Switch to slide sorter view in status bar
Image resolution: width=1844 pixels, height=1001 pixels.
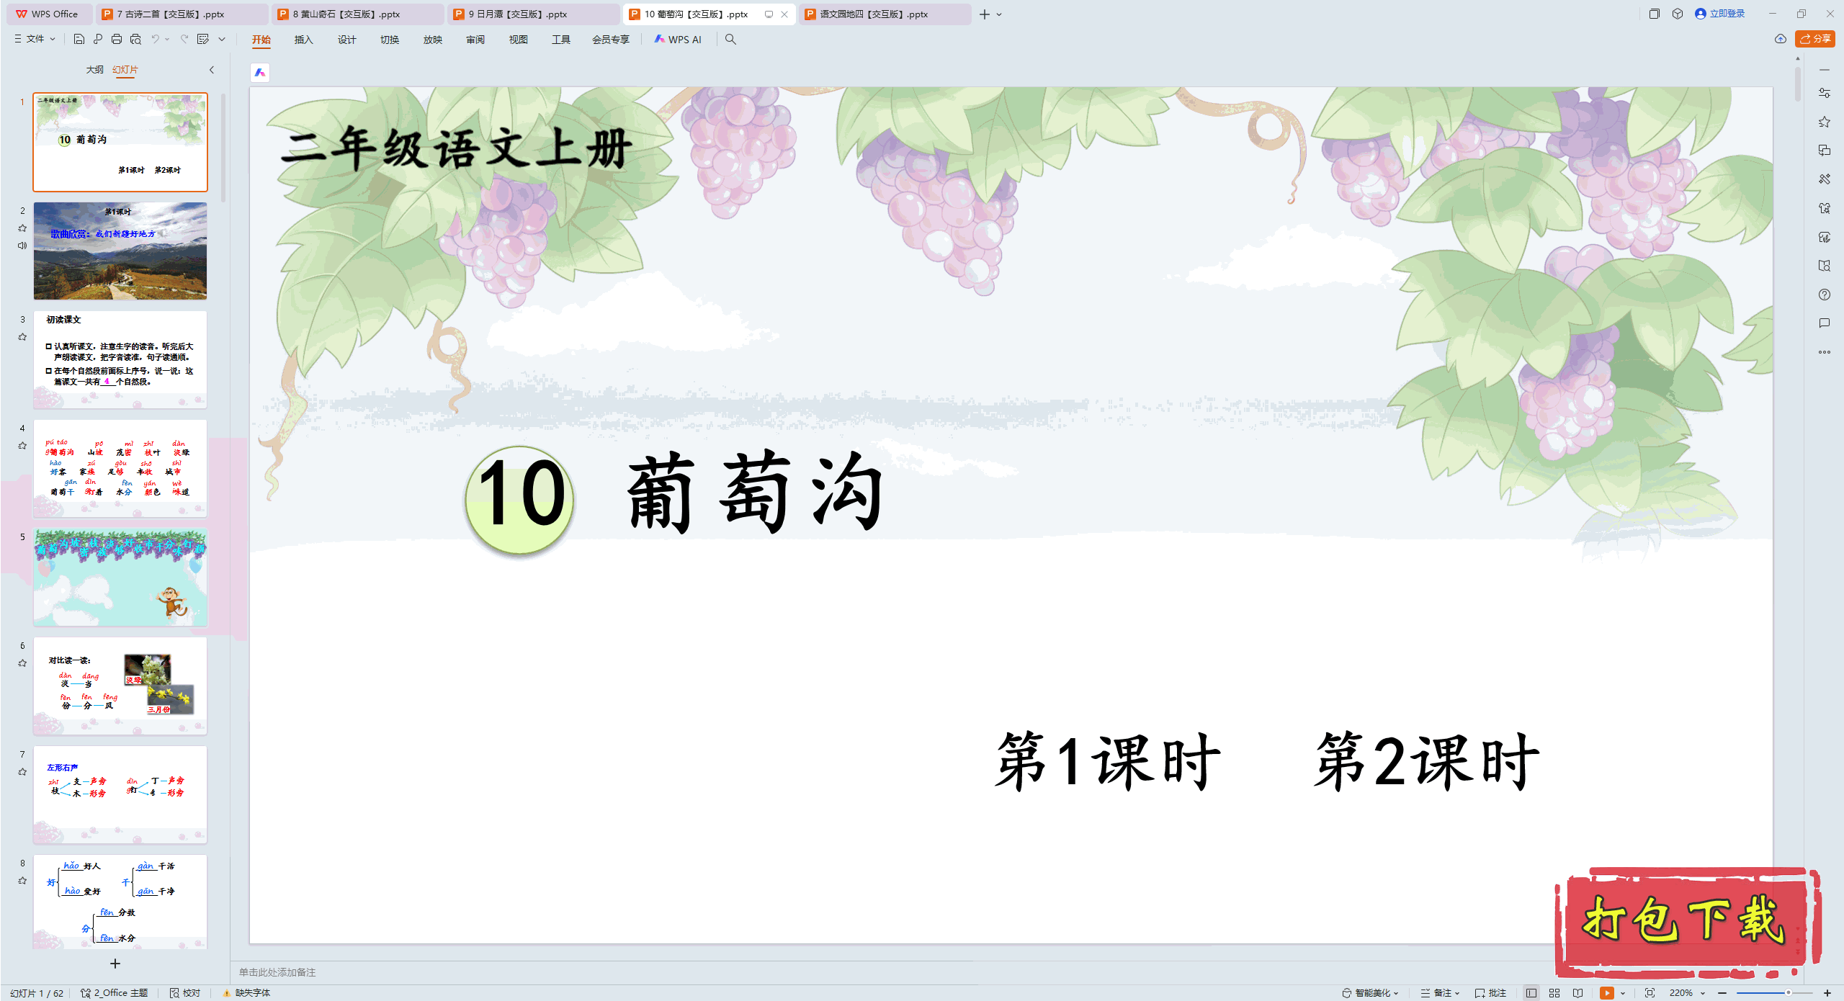point(1554,992)
